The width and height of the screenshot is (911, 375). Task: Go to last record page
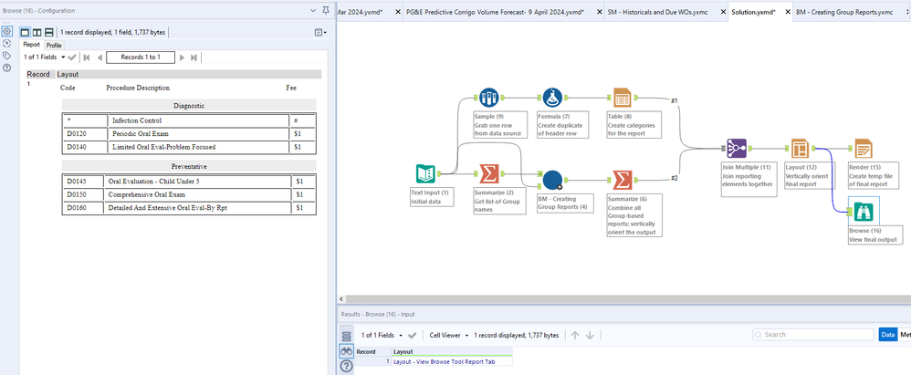click(194, 57)
